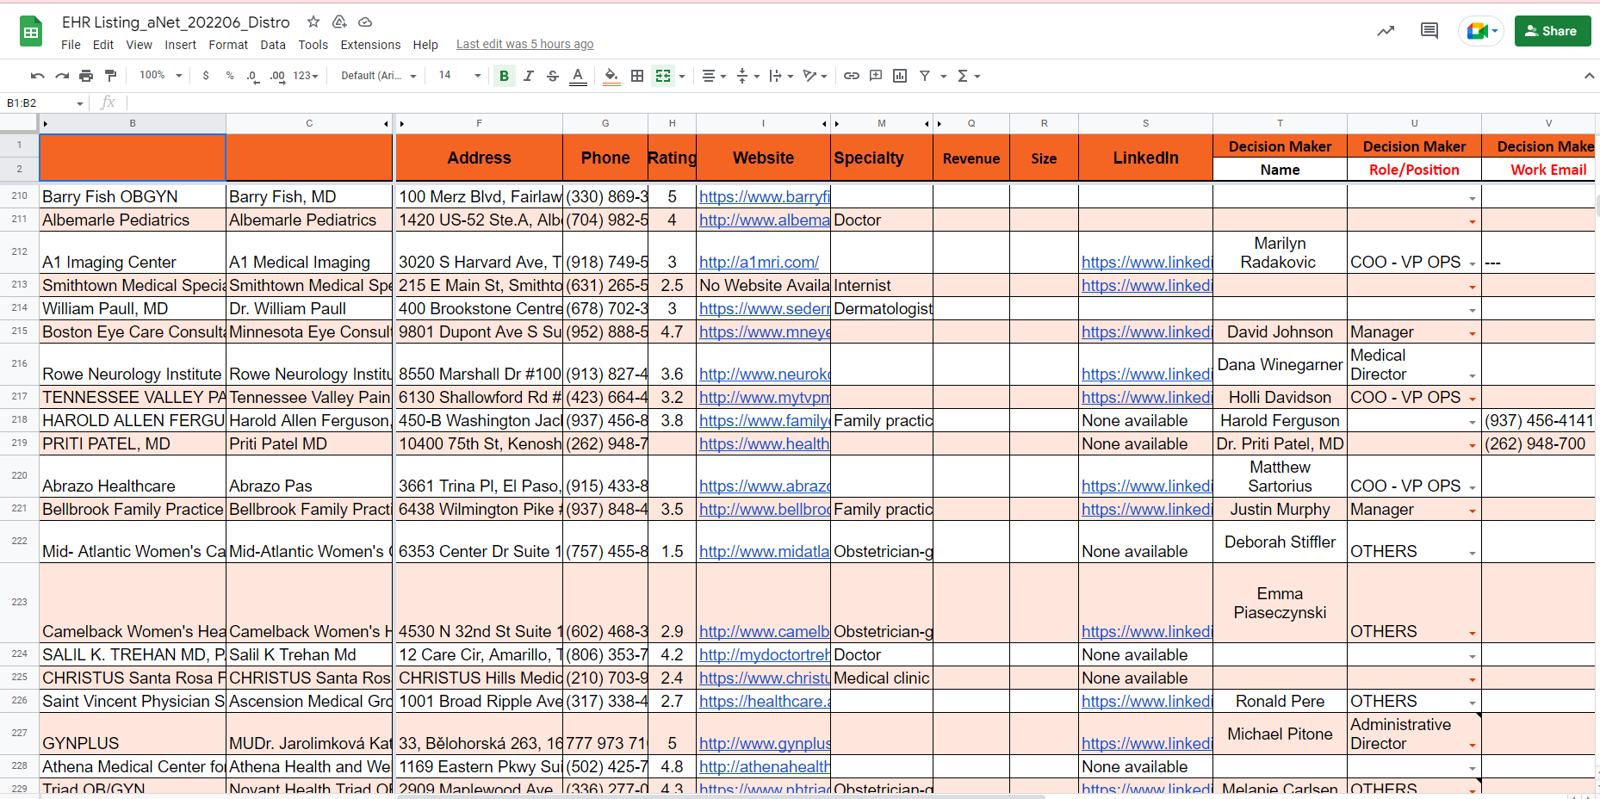Image resolution: width=1600 pixels, height=799 pixels.
Task: Print the spreadsheet
Action: [x=86, y=76]
